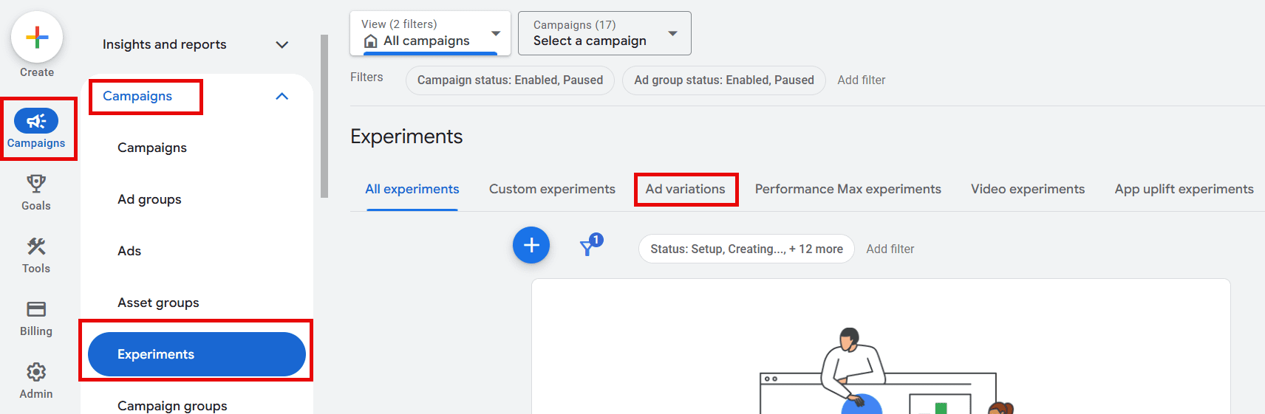Screen dimensions: 1265x414
Task: Open the Select a campaign dropdown
Action: coord(604,33)
